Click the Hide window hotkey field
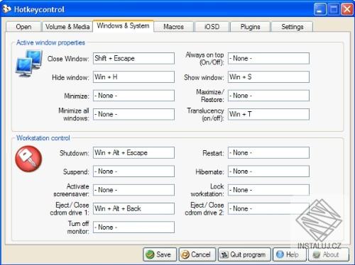 (x=133, y=77)
